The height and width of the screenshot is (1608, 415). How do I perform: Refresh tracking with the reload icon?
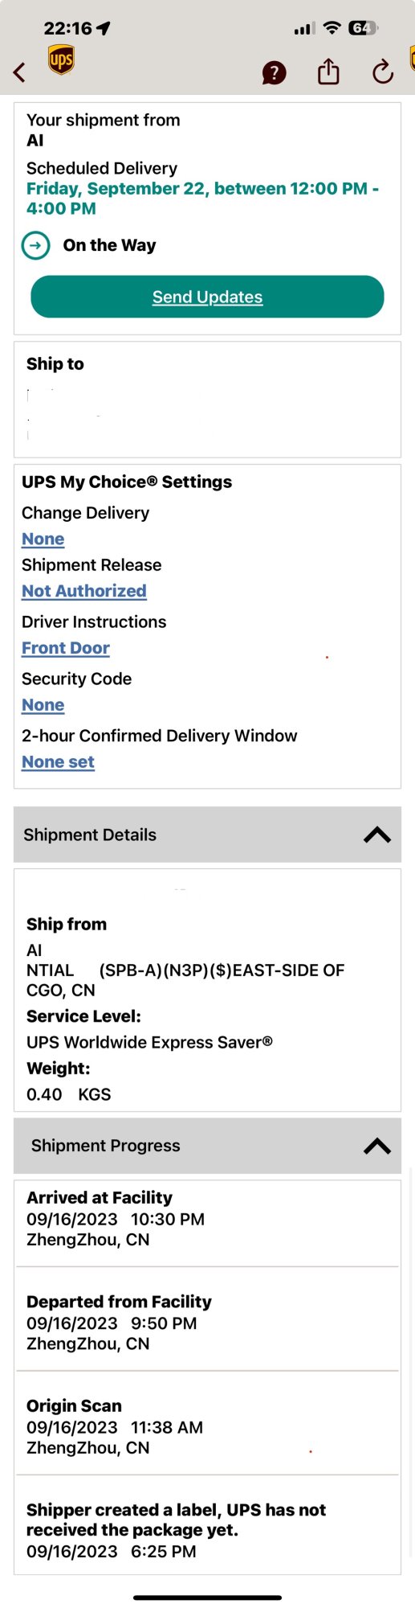383,72
